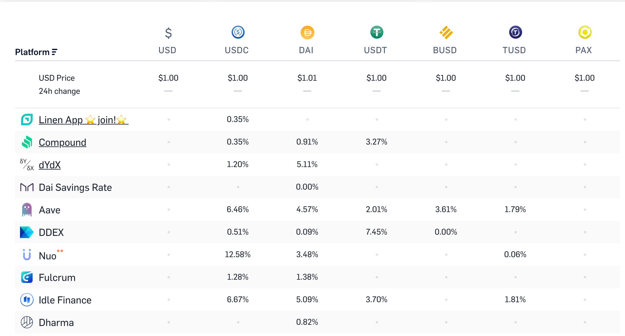Click the DAI coin icon
The width and height of the screenshot is (625, 336).
(x=307, y=32)
